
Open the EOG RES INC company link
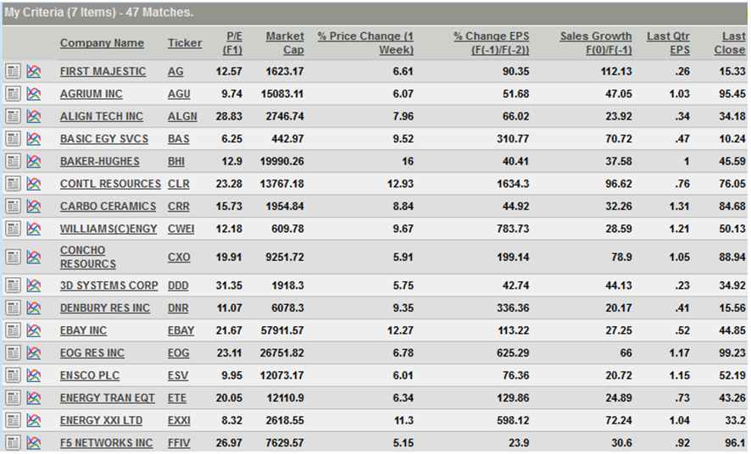pos(92,353)
